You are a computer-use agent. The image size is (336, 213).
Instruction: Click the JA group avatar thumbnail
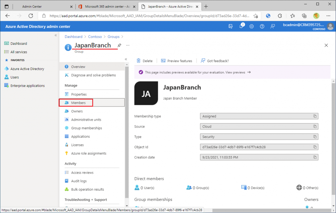click(146, 93)
